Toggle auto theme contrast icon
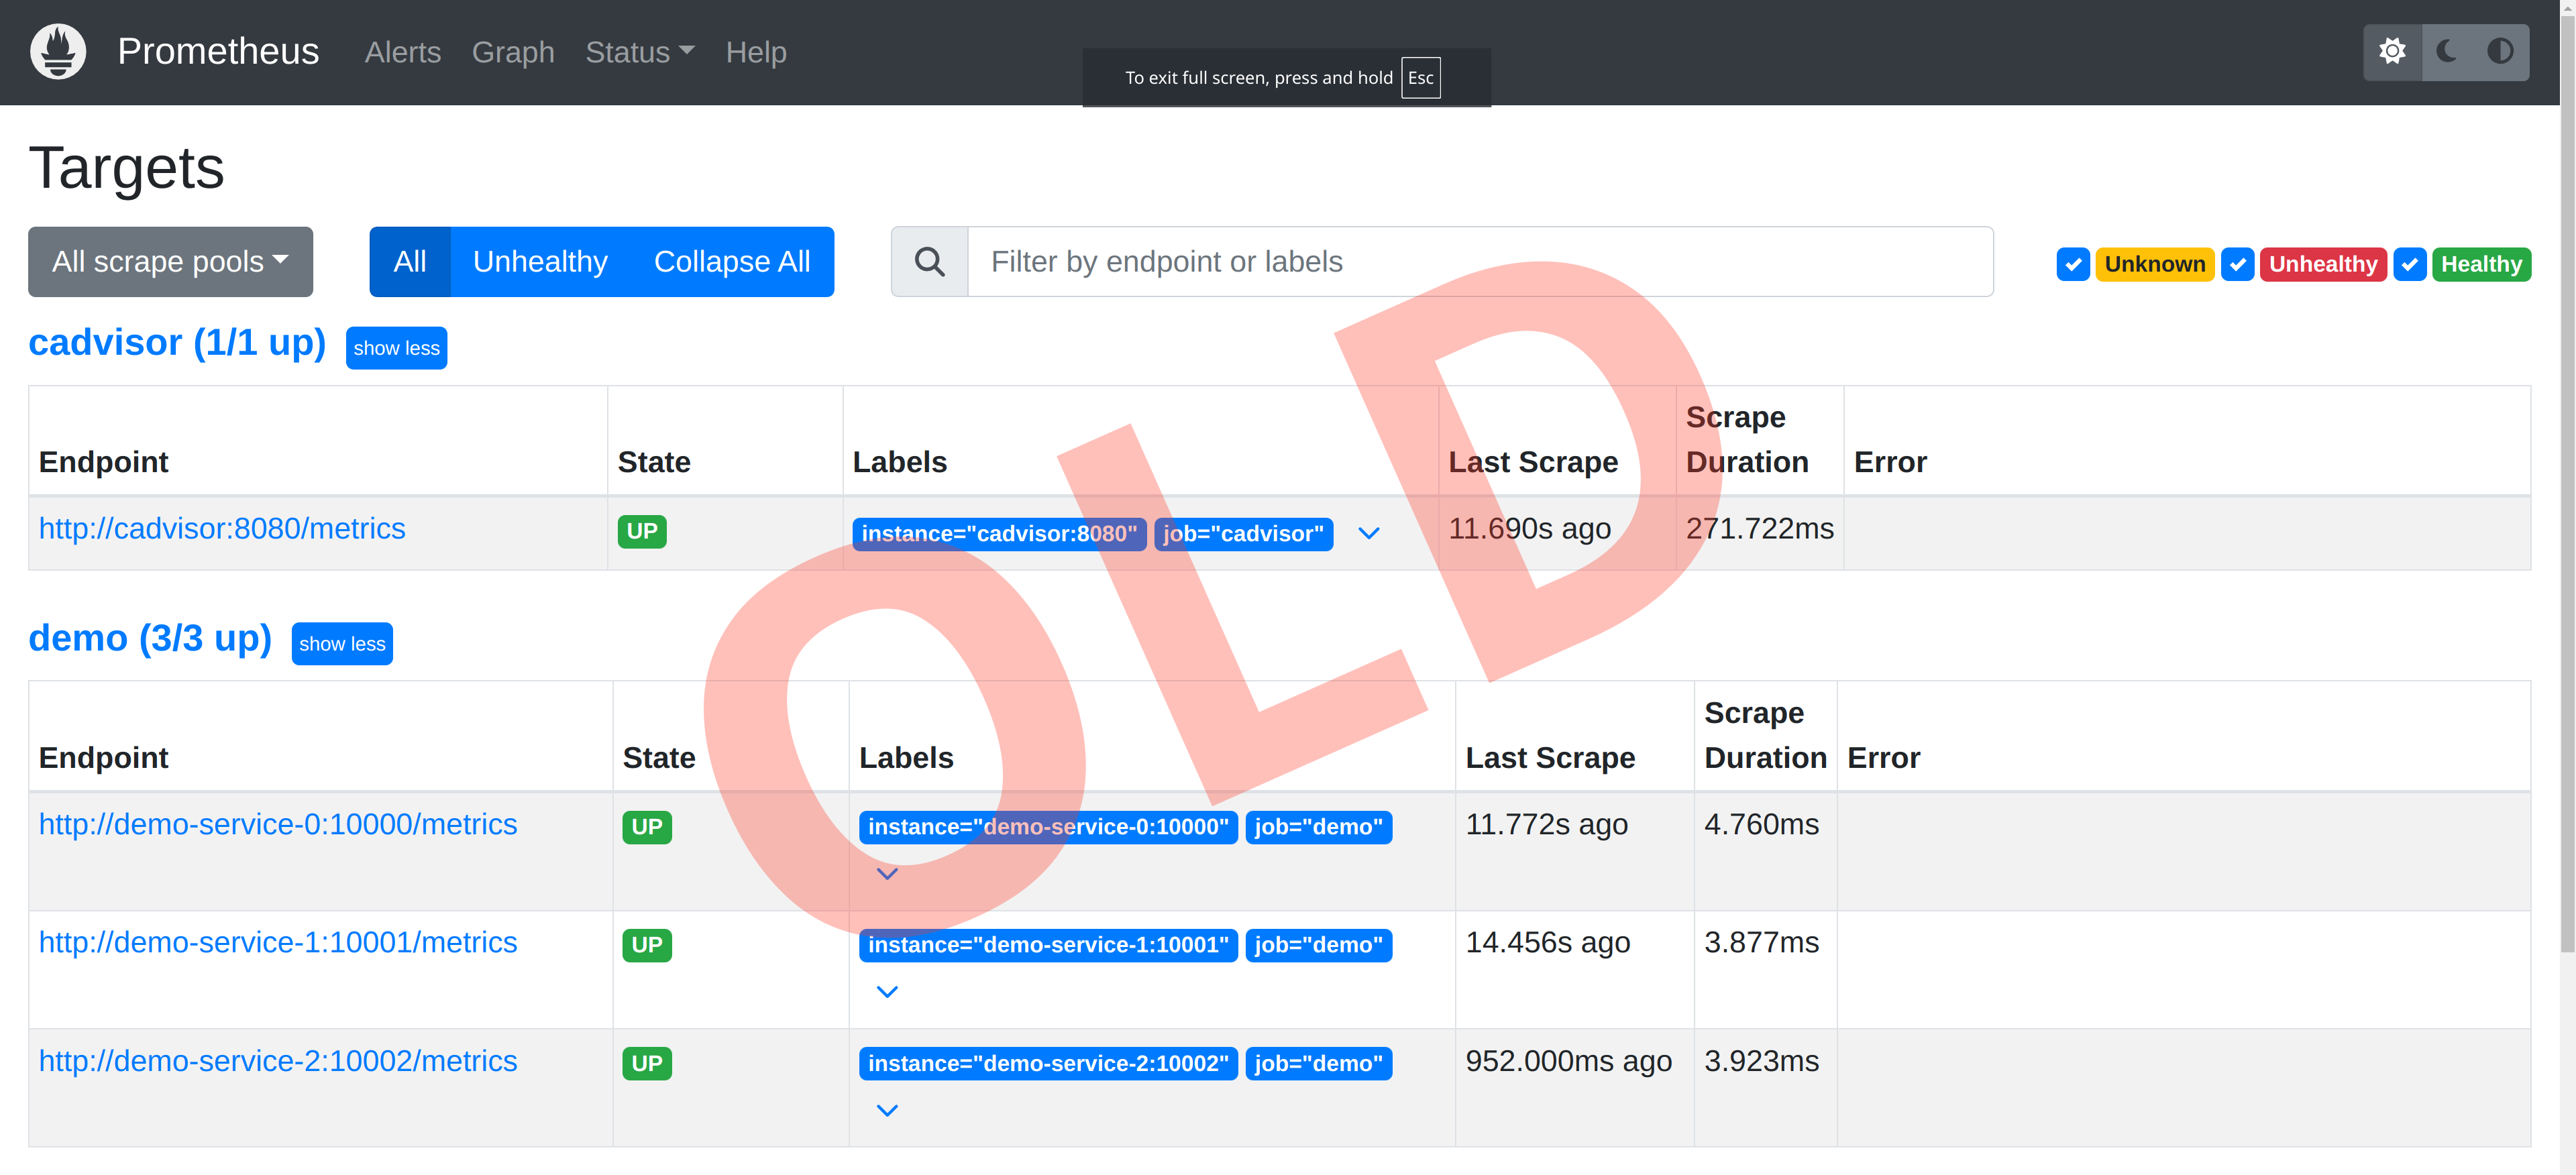Image resolution: width=2576 pixels, height=1175 pixels. pyautogui.click(x=2501, y=52)
